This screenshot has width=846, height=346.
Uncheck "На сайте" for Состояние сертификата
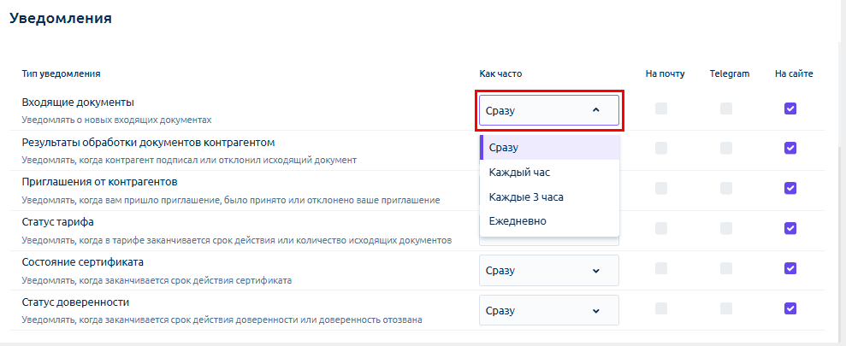tap(790, 268)
